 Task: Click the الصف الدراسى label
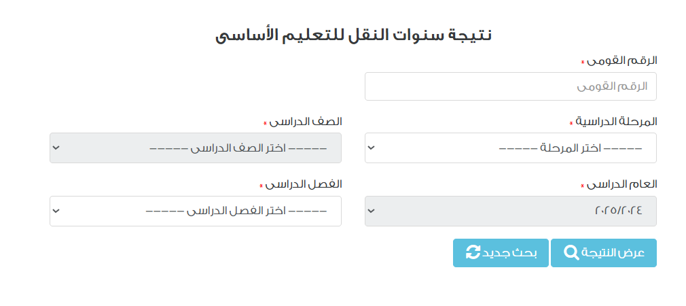[x=306, y=122]
